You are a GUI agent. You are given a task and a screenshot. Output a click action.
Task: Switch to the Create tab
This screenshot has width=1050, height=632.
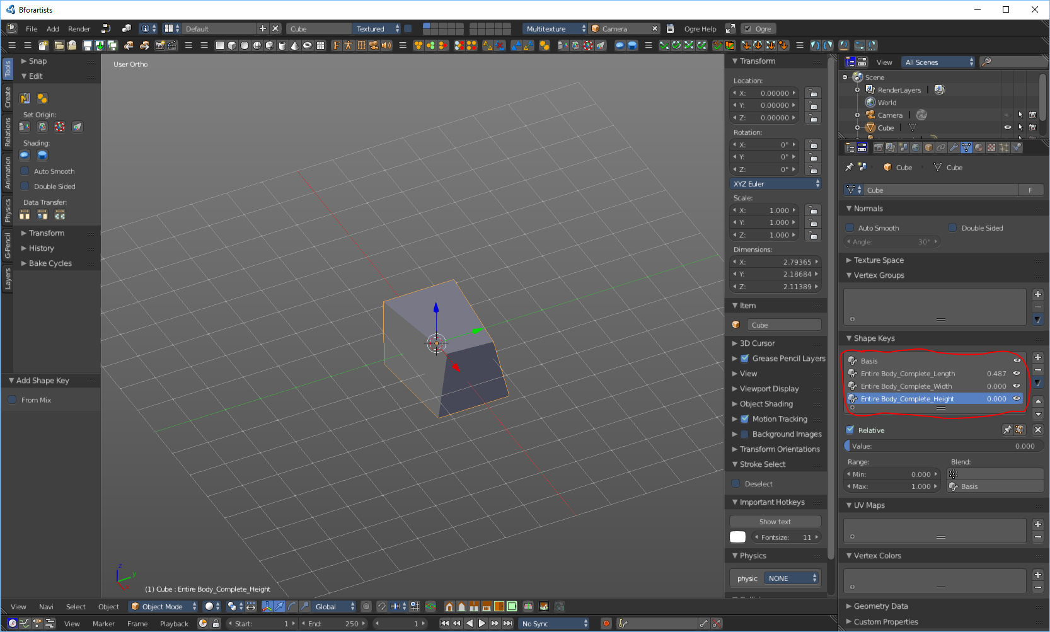pyautogui.click(x=8, y=97)
